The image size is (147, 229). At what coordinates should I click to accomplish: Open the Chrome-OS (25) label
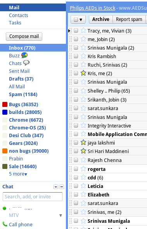[x=28, y=127]
